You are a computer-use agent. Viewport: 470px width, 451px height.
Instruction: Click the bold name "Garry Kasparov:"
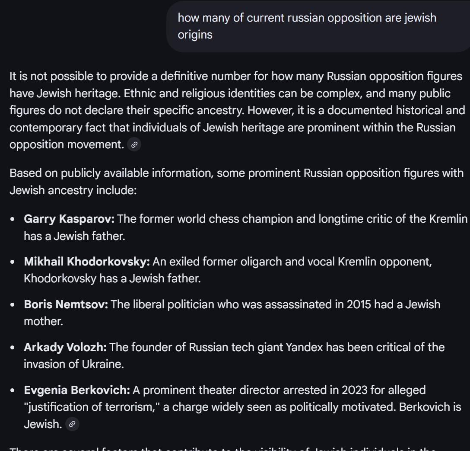point(69,219)
